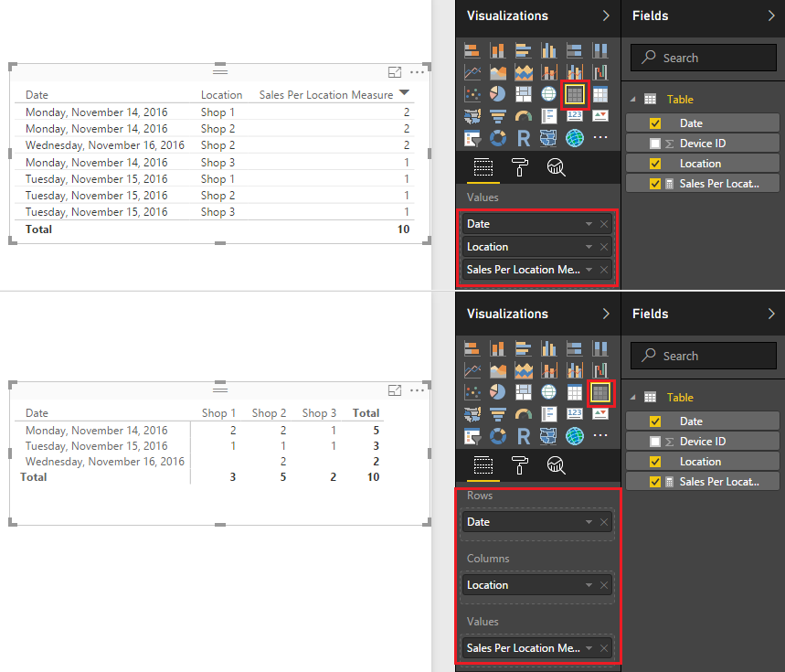The image size is (785, 672).
Task: Select Card (123) visual in lower Visualizations pane
Action: point(575,414)
